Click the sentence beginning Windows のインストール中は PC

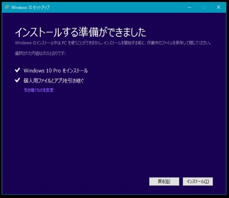(113, 43)
